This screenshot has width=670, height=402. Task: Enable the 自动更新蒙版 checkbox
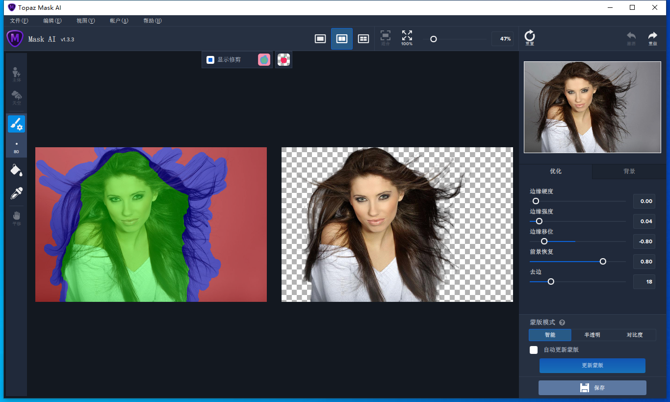coord(534,350)
